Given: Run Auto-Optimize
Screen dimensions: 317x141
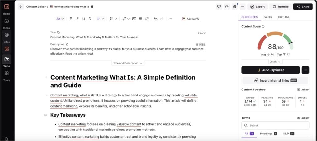Looking at the screenshot, I should 271,70.
